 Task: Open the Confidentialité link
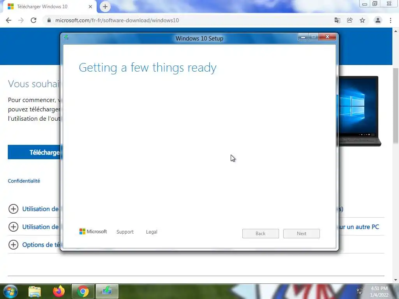pos(24,181)
